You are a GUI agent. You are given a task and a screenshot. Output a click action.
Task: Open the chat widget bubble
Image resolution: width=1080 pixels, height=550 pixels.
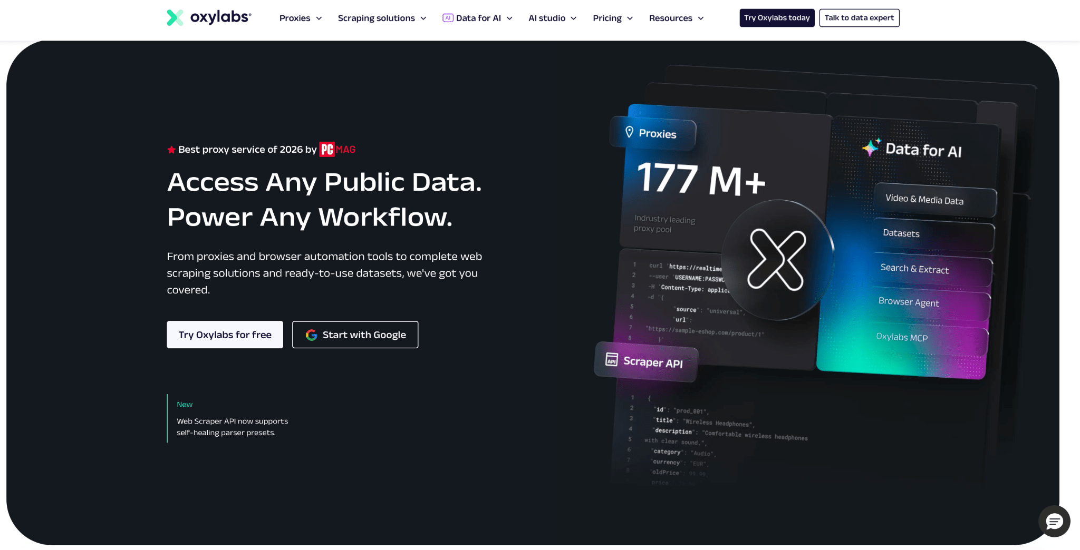click(x=1054, y=522)
